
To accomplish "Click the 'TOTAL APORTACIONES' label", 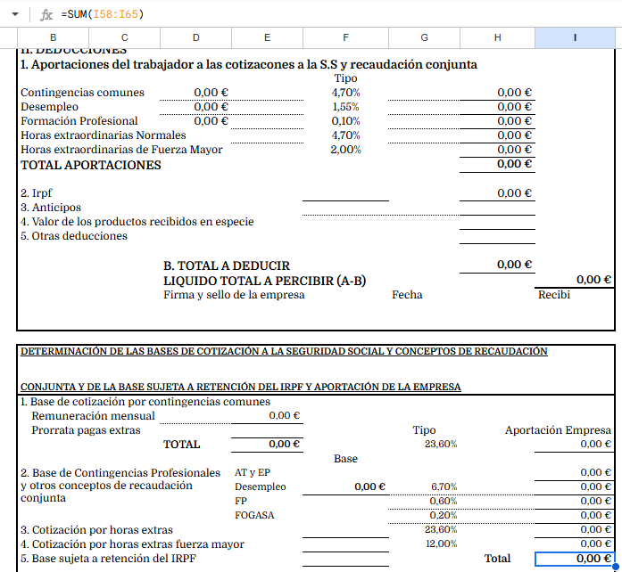I will 91,165.
